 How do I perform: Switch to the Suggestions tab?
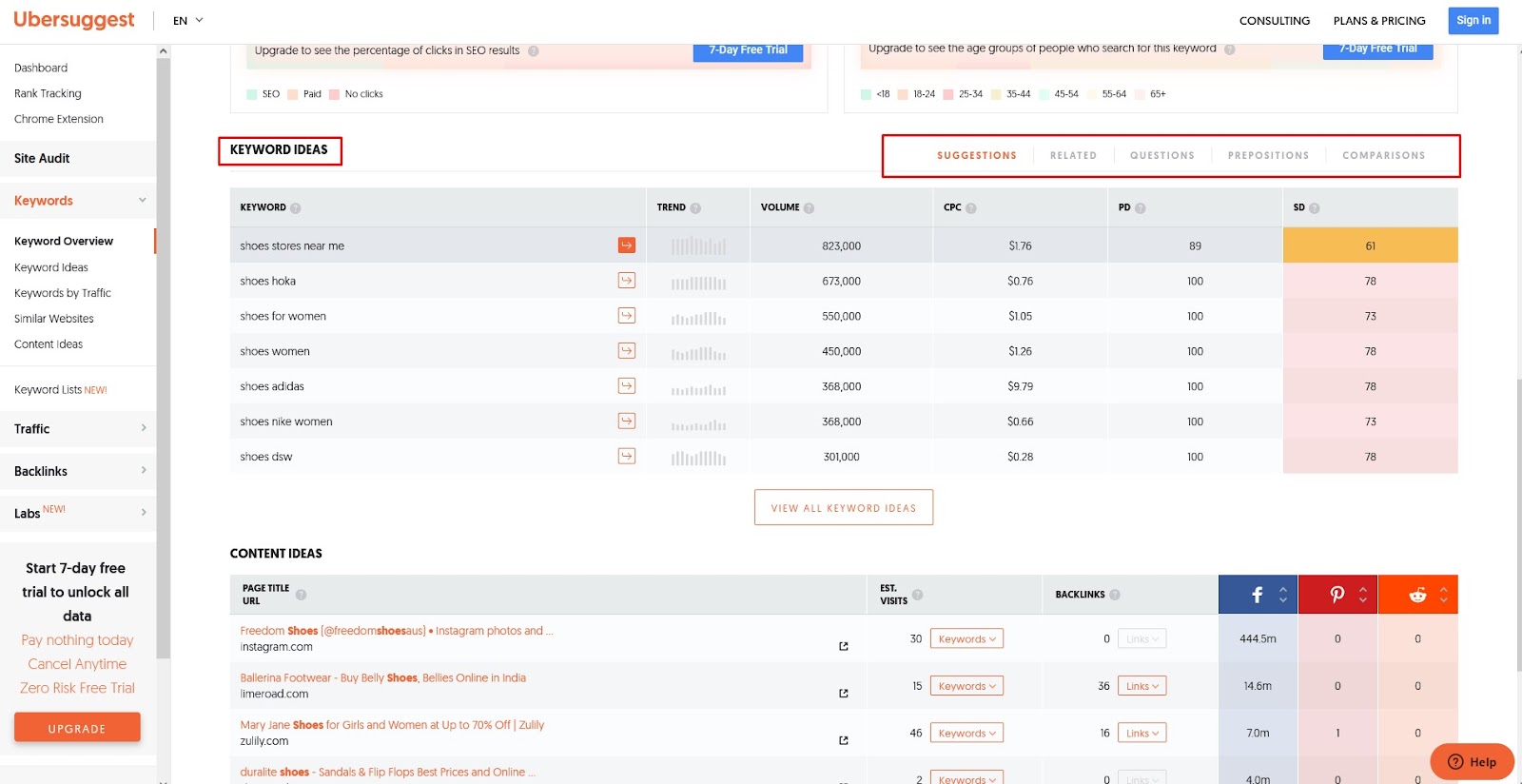(977, 156)
